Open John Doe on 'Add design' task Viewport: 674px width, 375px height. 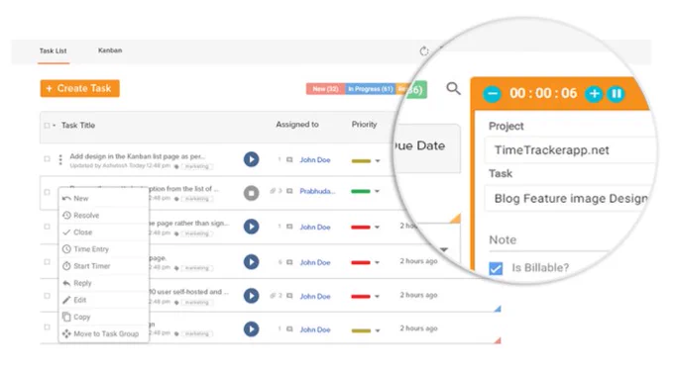tap(315, 159)
